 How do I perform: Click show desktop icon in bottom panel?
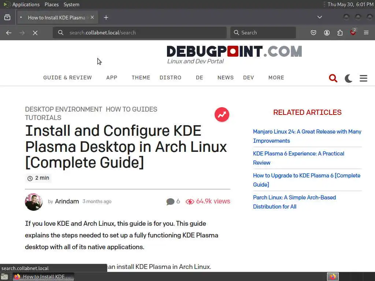4,277
